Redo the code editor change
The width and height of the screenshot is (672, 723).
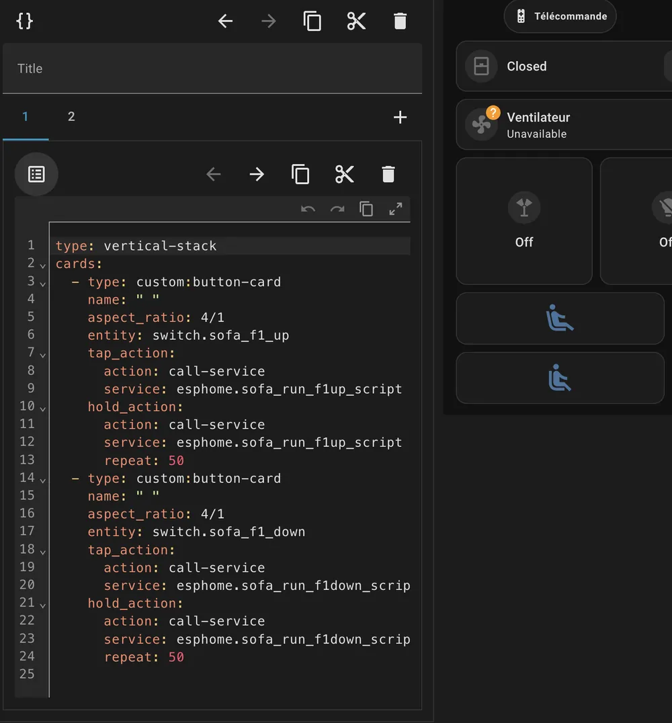[x=337, y=210]
